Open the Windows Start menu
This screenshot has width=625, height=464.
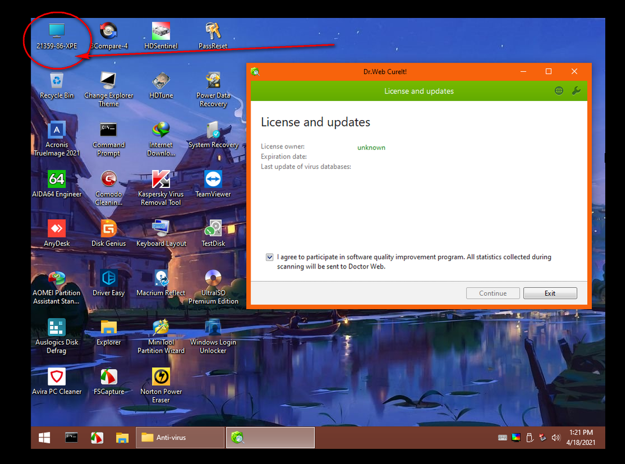click(44, 438)
